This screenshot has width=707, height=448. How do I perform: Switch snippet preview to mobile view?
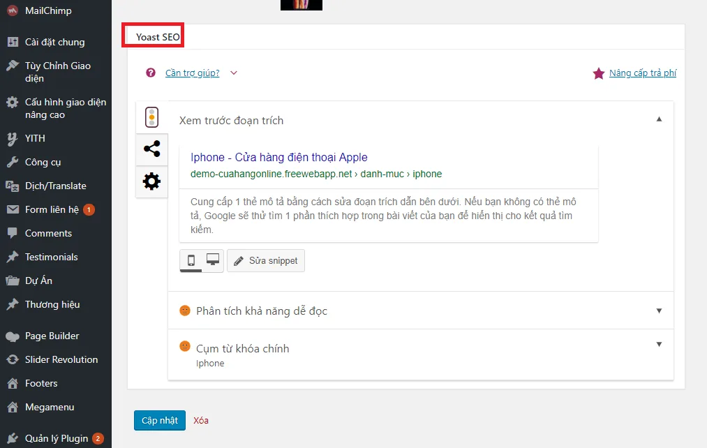191,260
